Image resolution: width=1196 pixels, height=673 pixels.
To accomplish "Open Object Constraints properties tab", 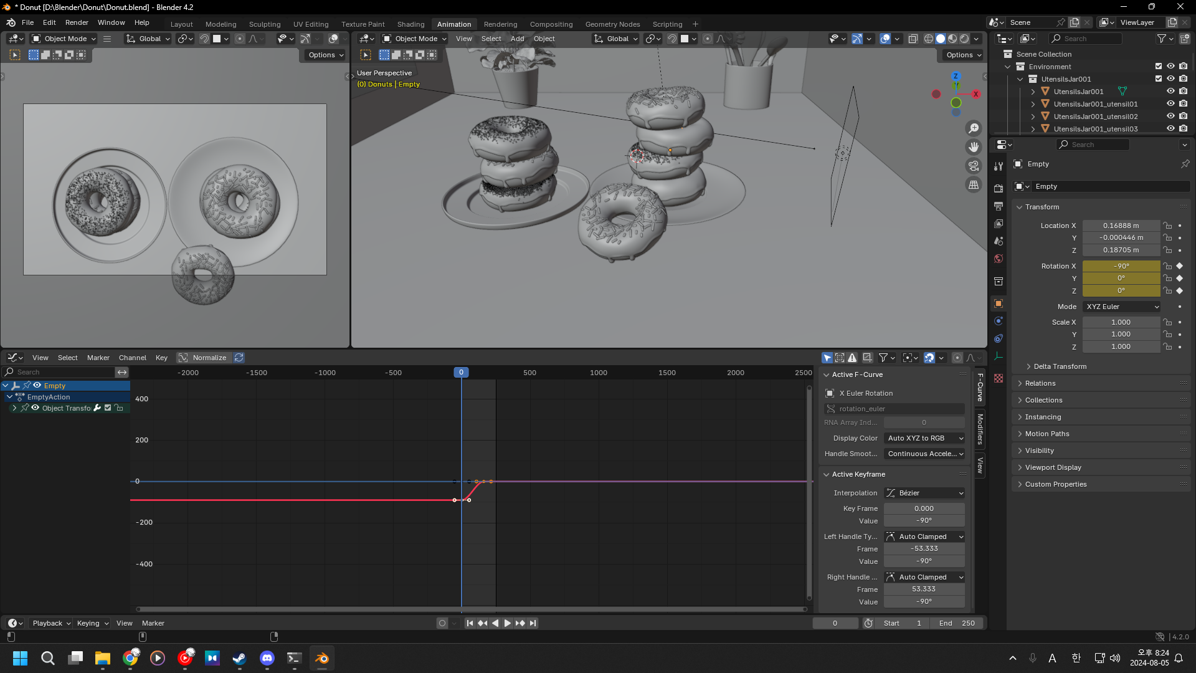I will coord(999,338).
